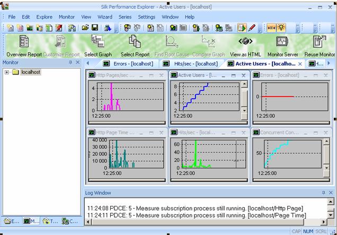Open Monitor Server
Image resolution: width=337 pixels, height=235 pixels.
point(282,46)
